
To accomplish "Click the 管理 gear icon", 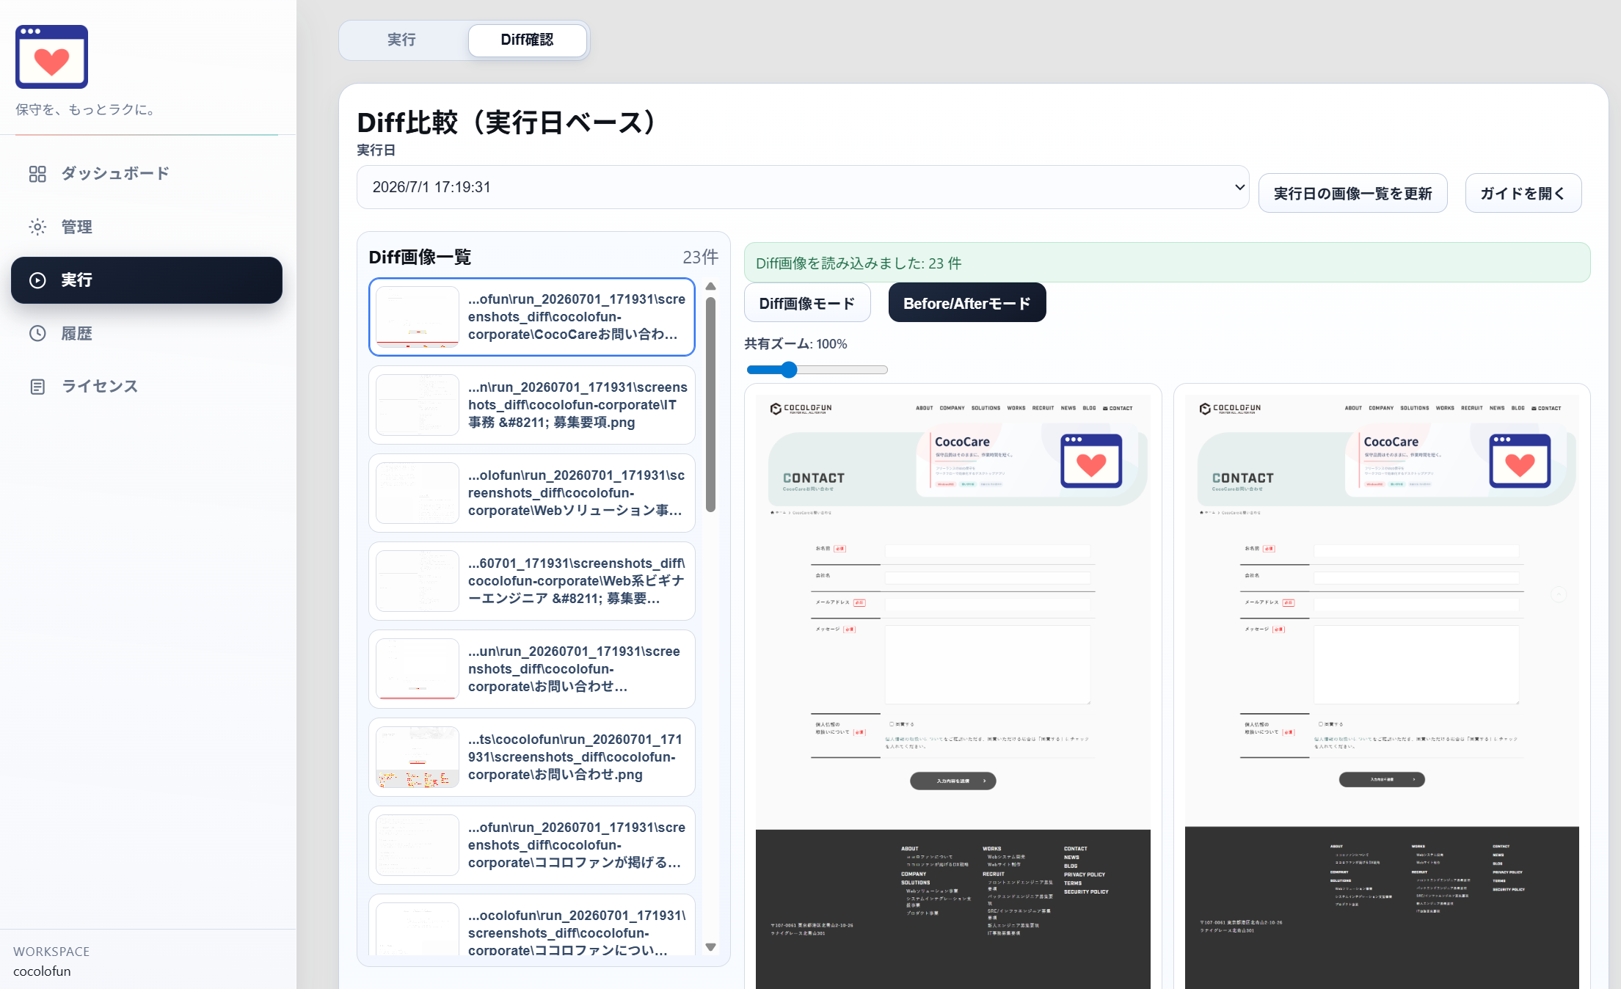I will (x=37, y=227).
